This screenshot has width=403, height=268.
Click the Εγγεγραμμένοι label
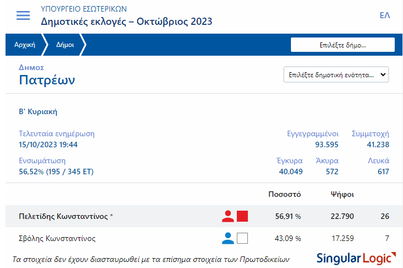coord(312,134)
